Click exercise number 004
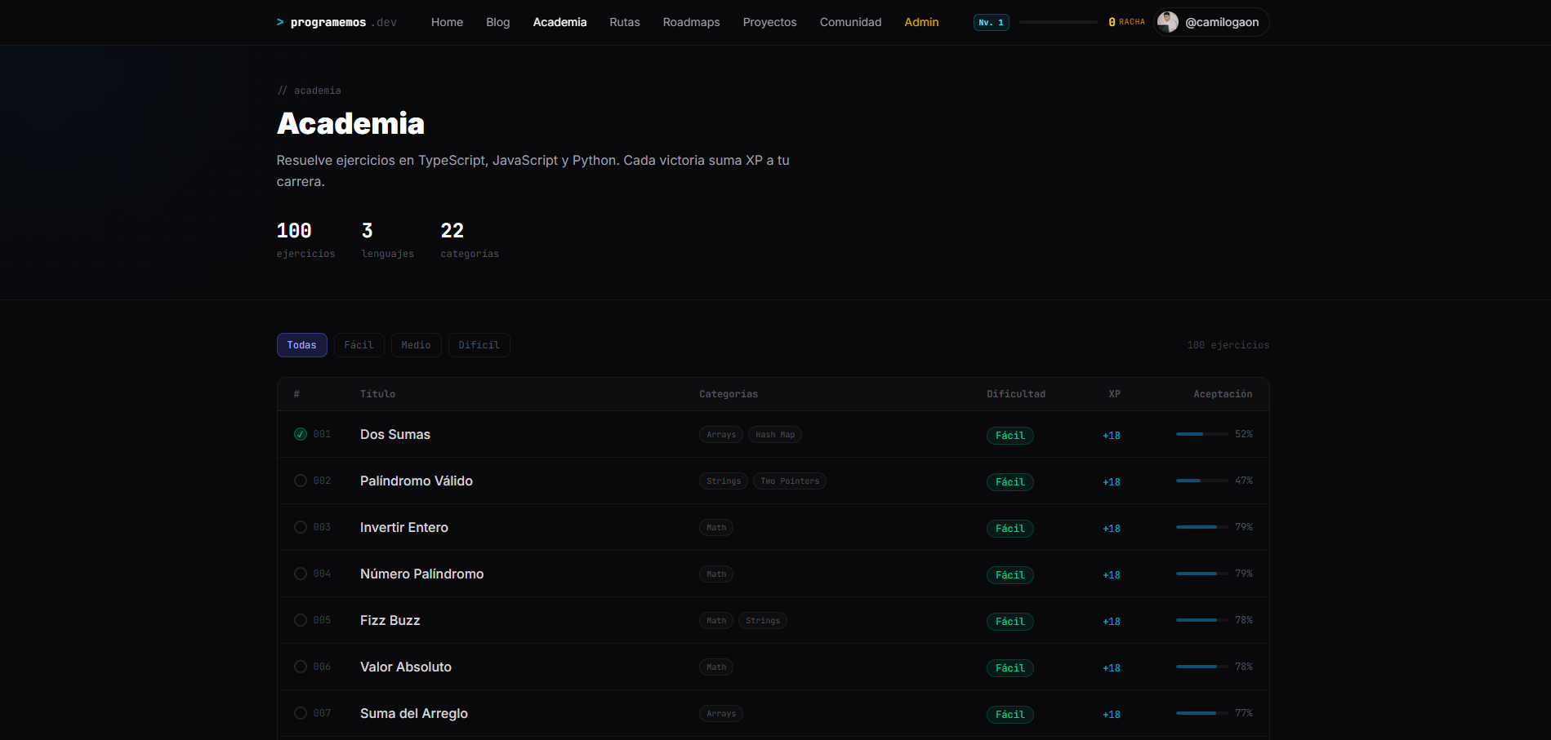Viewport: 1551px width, 740px height. point(322,574)
